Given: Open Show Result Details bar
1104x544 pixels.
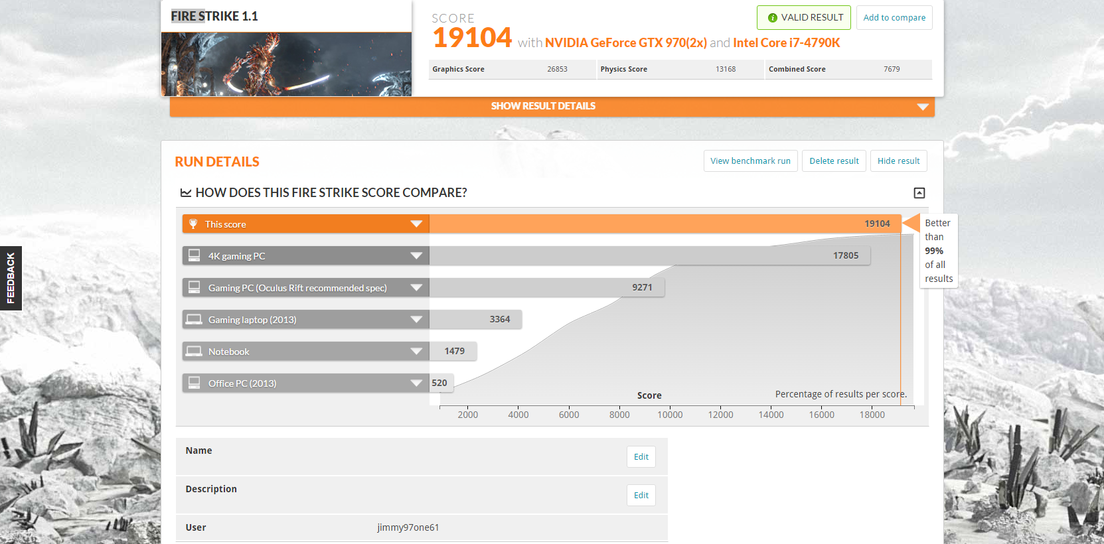Looking at the screenshot, I should pos(552,106).
